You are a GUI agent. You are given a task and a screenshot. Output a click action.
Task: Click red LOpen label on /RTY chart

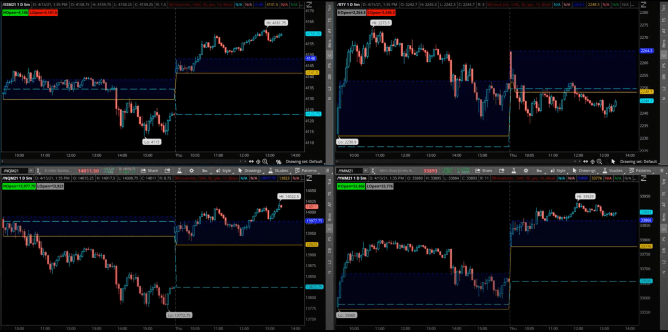click(x=381, y=13)
